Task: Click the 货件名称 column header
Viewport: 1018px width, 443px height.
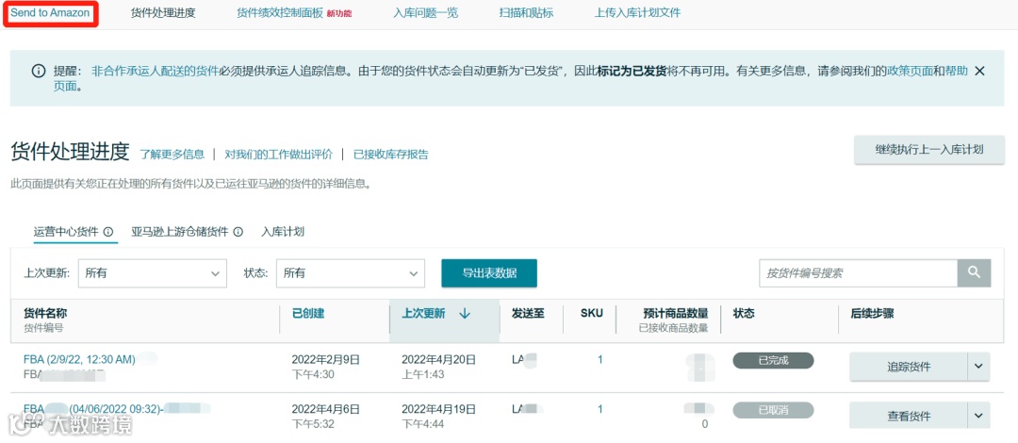Action: (45, 313)
